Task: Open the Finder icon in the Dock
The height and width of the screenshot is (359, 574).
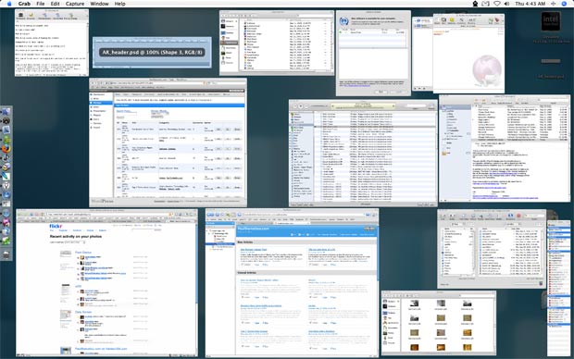Action: [6, 112]
